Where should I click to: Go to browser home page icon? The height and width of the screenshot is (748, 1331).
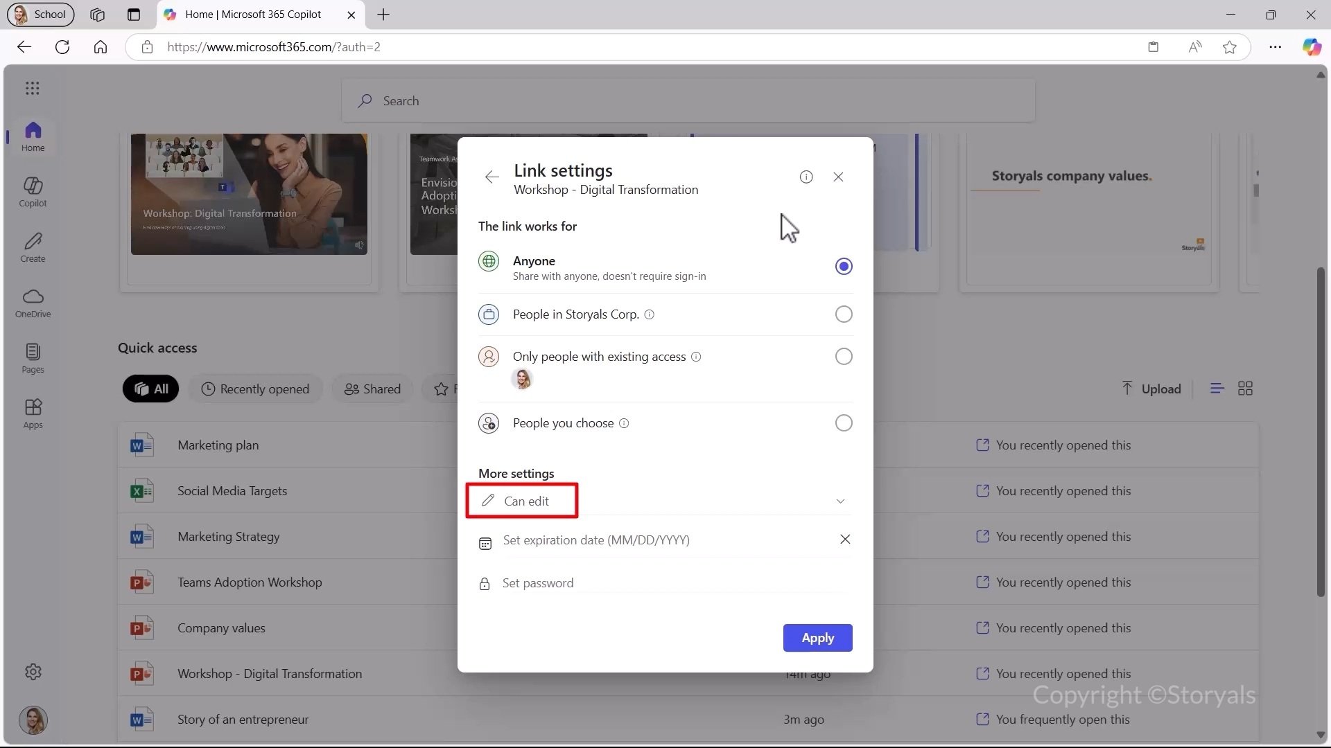[x=101, y=47]
